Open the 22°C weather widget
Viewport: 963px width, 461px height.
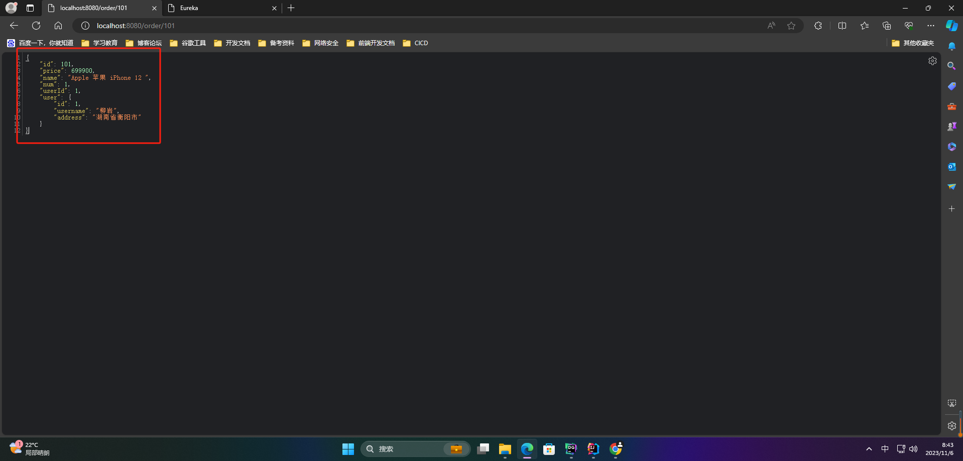coord(30,449)
